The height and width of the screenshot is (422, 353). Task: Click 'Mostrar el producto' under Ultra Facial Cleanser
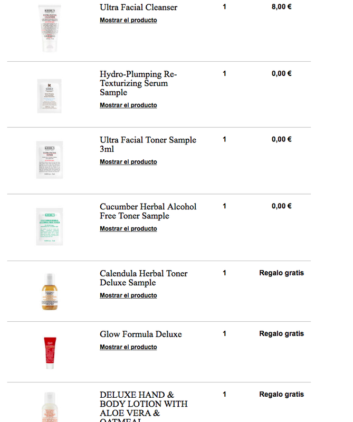click(128, 20)
